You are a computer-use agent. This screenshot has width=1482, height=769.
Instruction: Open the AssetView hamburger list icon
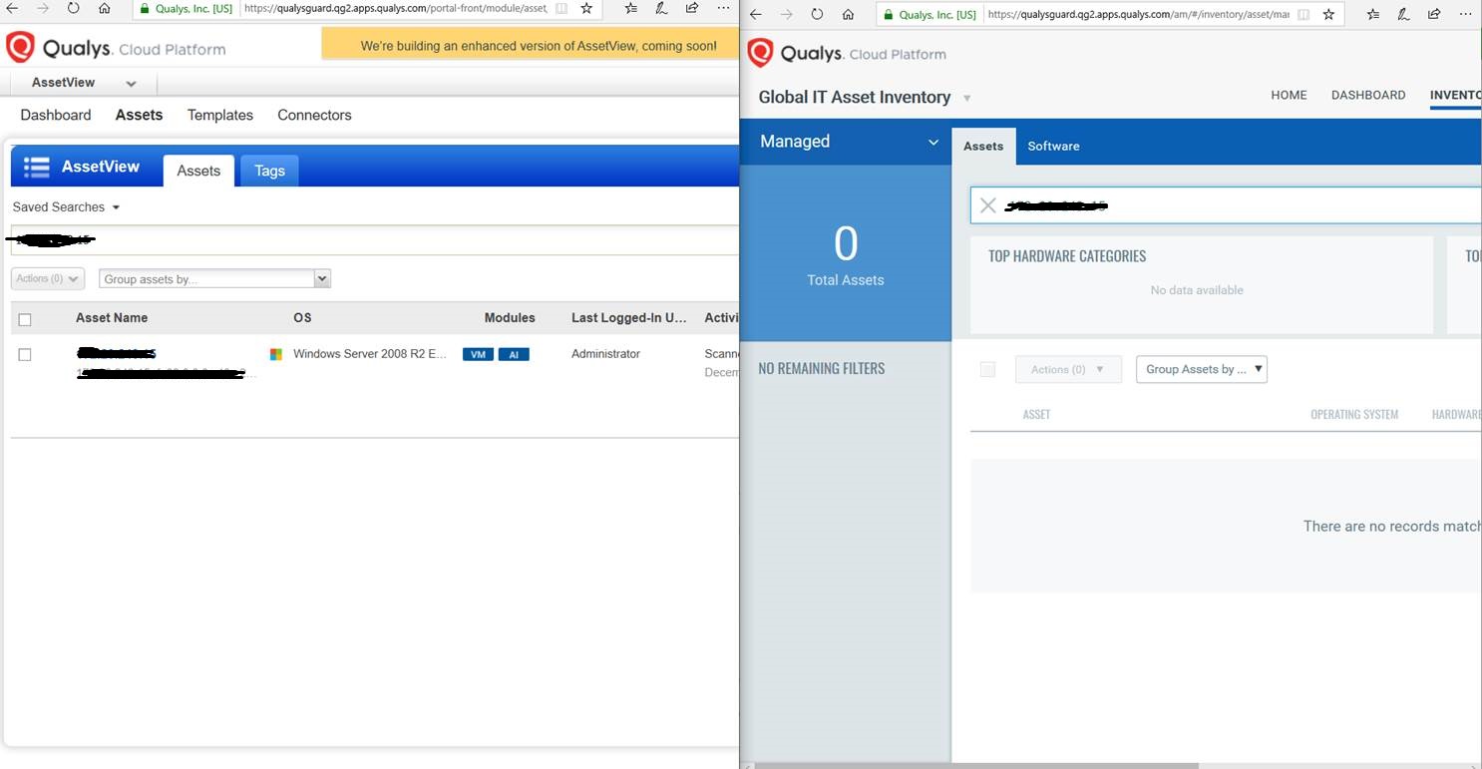pyautogui.click(x=36, y=167)
